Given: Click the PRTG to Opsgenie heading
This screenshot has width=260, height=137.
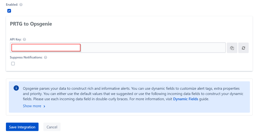Looking at the screenshot, I should pyautogui.click(x=31, y=24).
